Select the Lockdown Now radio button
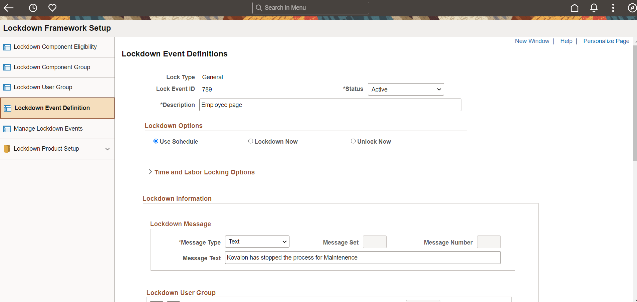Viewport: 637px width, 302px height. (x=251, y=141)
